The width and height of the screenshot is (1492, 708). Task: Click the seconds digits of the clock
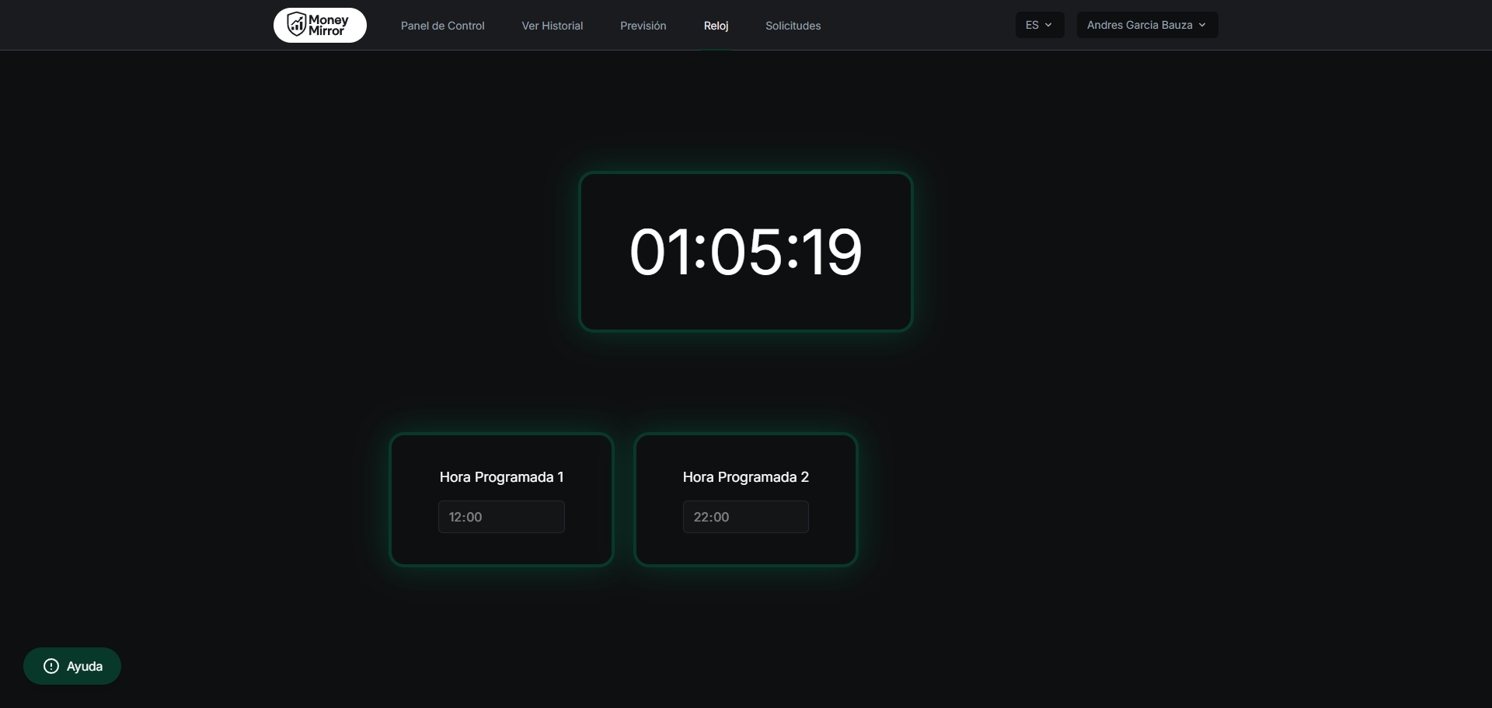pyautogui.click(x=831, y=252)
